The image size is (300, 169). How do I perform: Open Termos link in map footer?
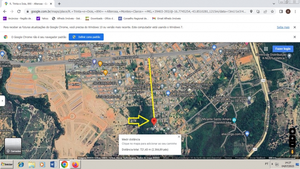[228, 158]
